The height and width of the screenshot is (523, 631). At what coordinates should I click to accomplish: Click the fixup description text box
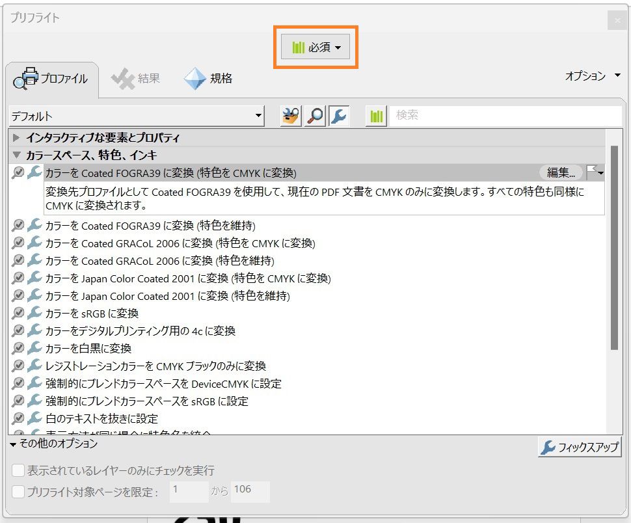coord(324,198)
